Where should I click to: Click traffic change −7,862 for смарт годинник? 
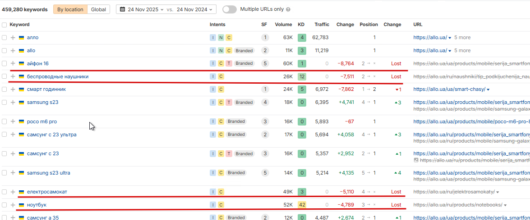pyautogui.click(x=346, y=89)
